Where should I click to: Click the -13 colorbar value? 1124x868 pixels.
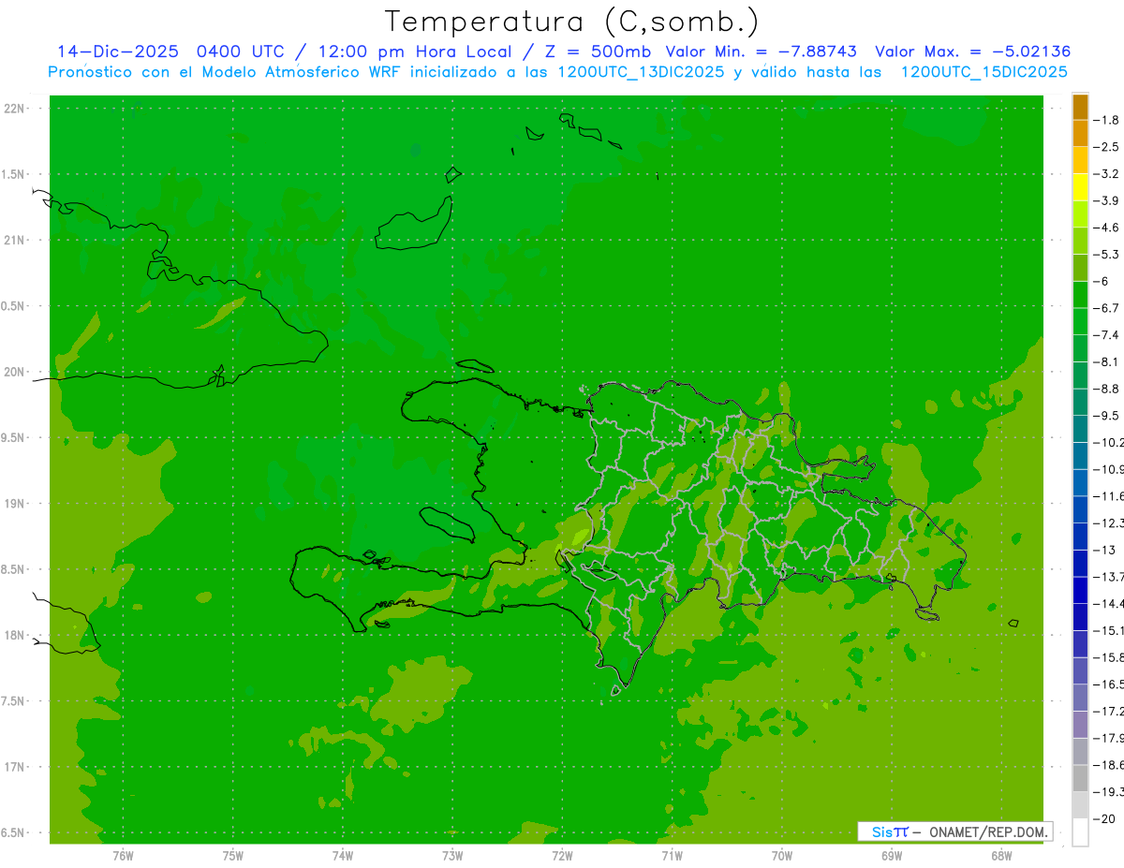[x=1104, y=550]
